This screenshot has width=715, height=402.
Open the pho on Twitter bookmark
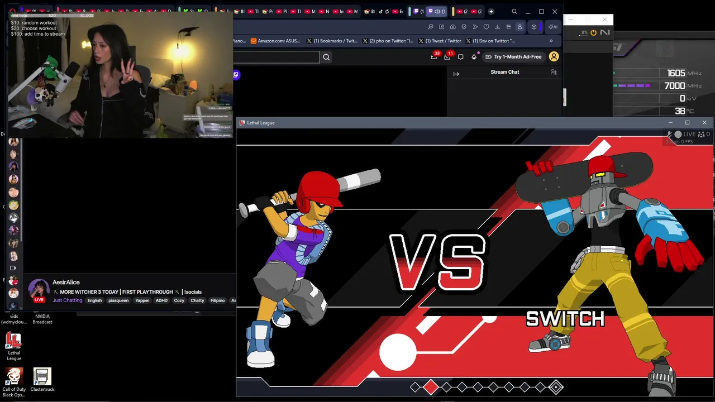click(x=388, y=41)
